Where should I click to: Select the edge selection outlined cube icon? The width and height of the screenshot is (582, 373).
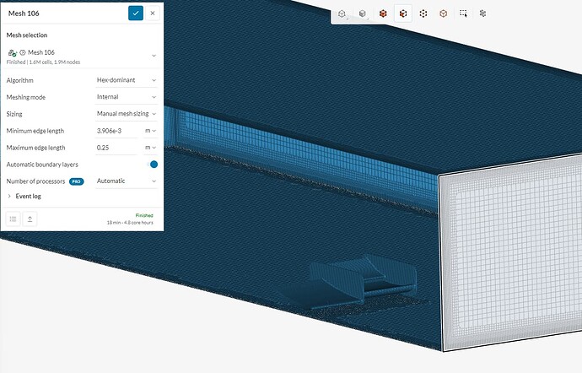click(x=443, y=14)
